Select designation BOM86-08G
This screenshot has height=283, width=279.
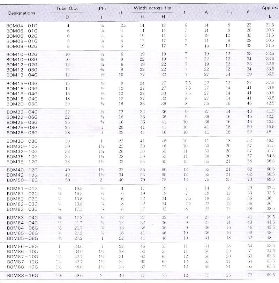pos(22,247)
